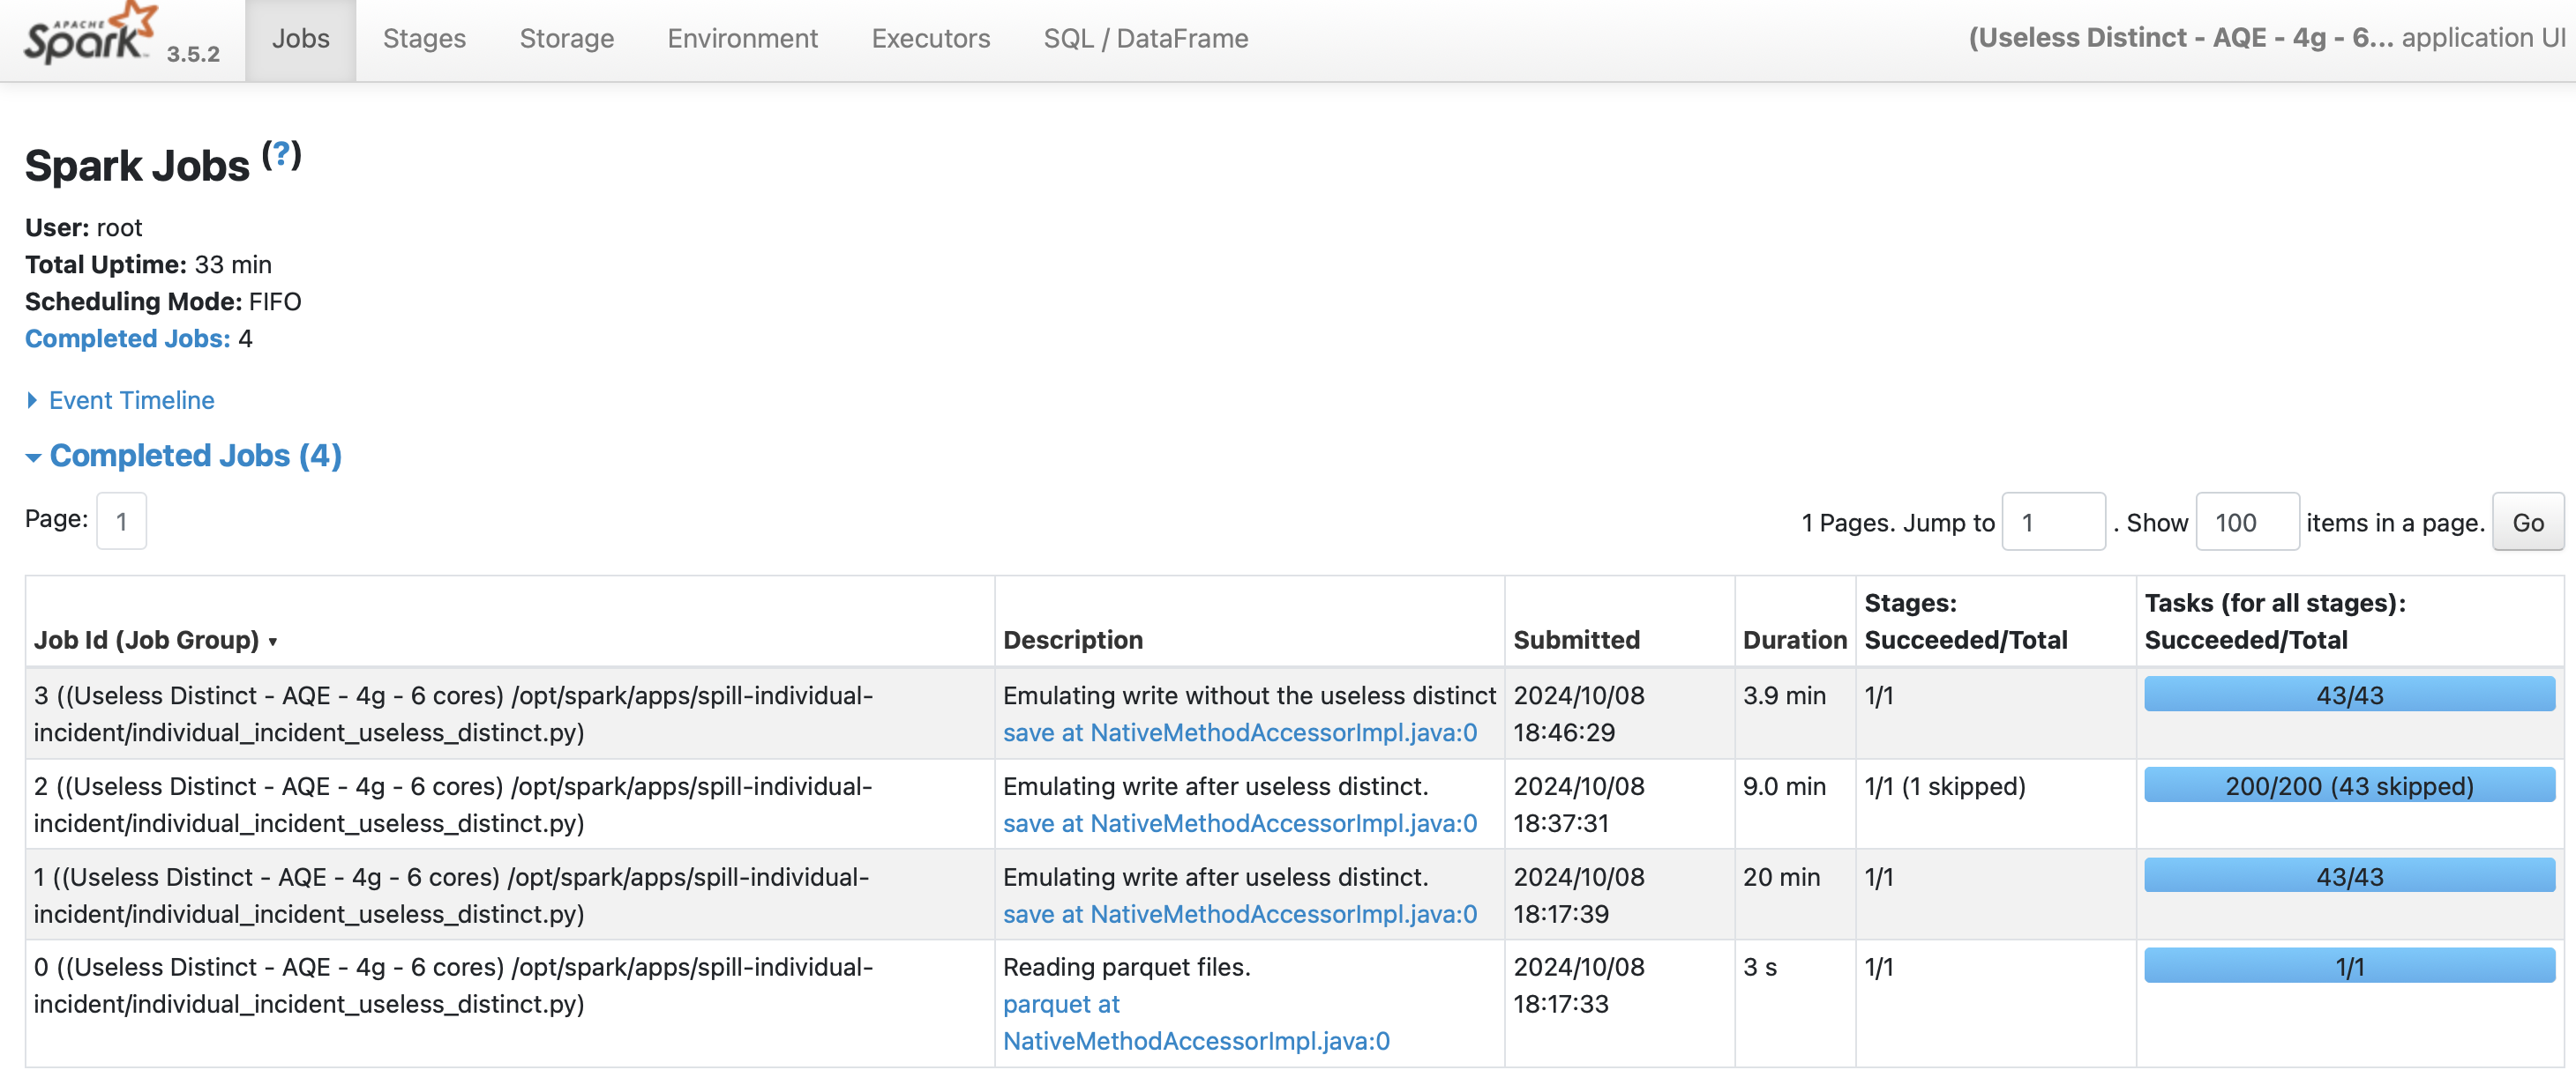
Task: Expand the Event Timeline section
Action: coord(120,401)
